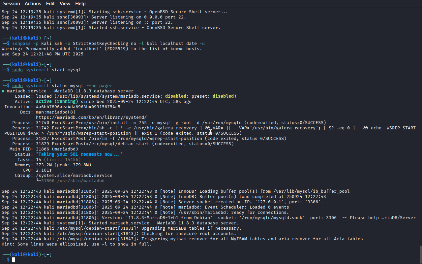
Task: Open the Session menu
Action: (x=12, y=4)
